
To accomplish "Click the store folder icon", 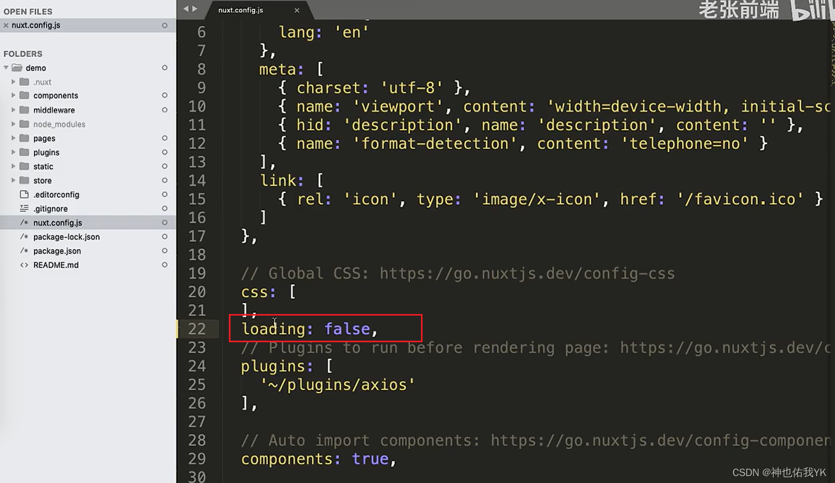I will point(24,180).
